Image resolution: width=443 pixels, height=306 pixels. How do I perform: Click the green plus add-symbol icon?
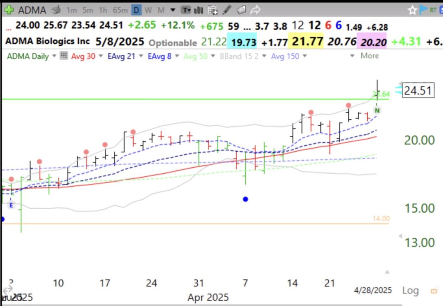point(9,10)
